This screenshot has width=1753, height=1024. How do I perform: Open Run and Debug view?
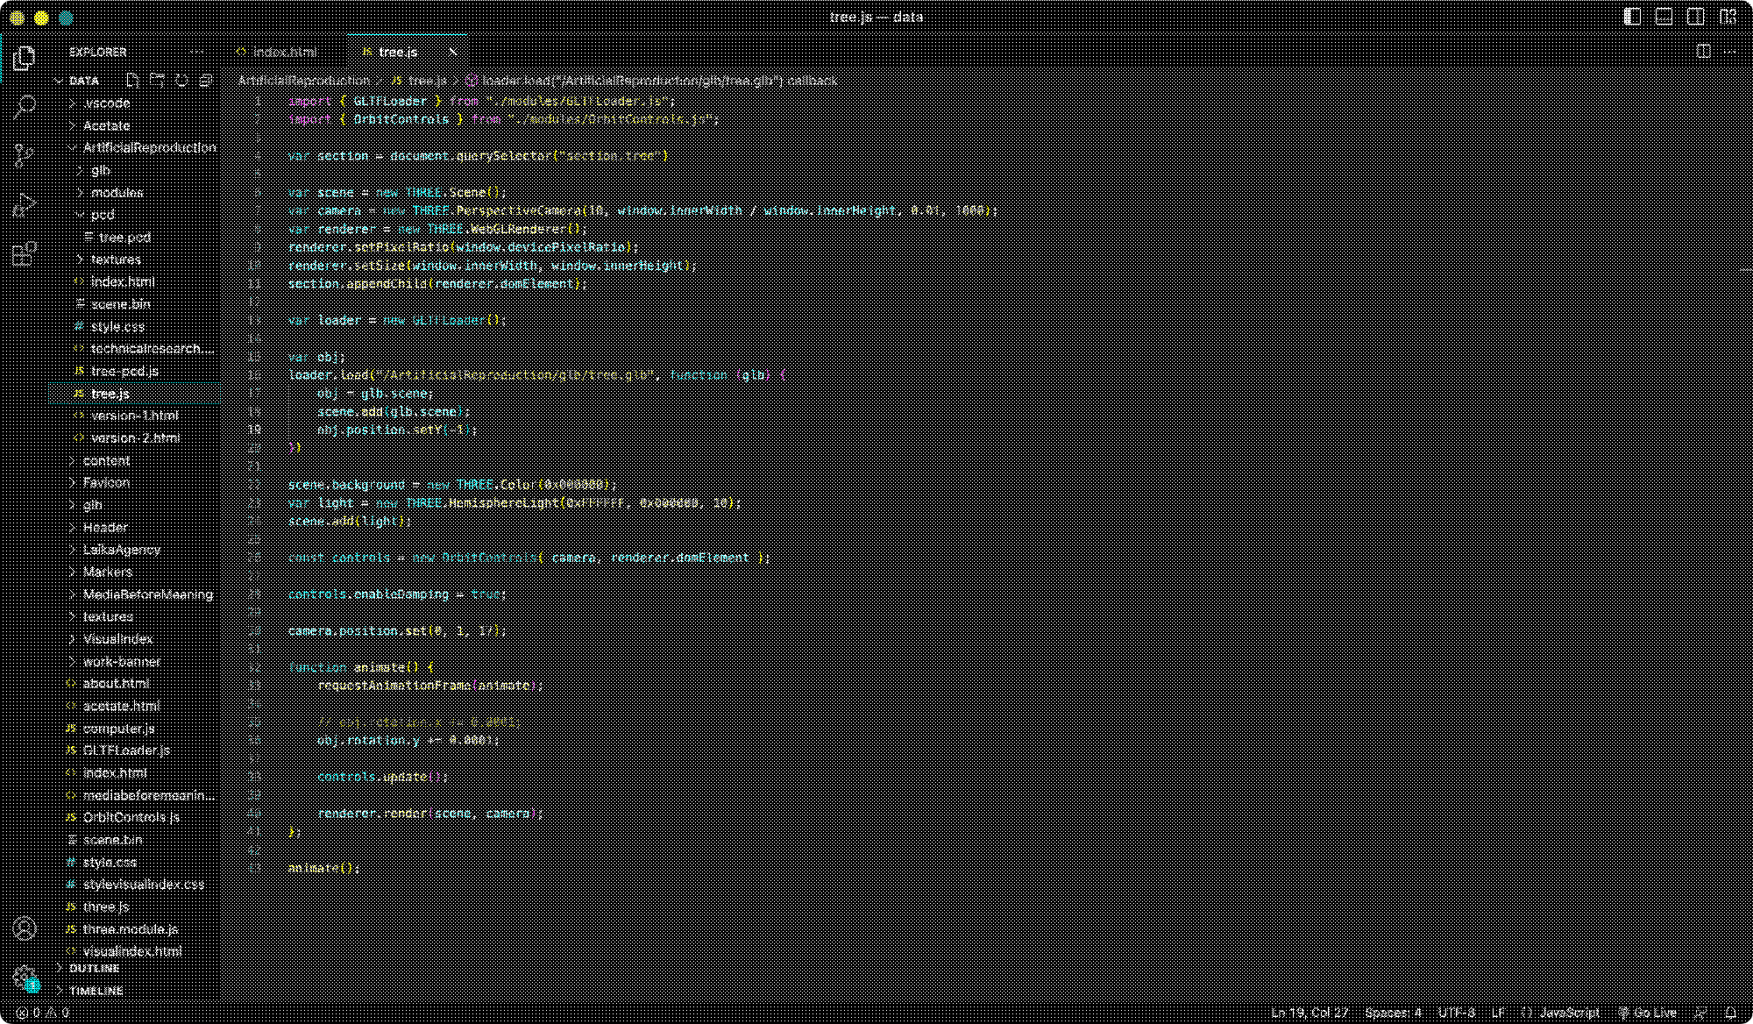(x=25, y=204)
